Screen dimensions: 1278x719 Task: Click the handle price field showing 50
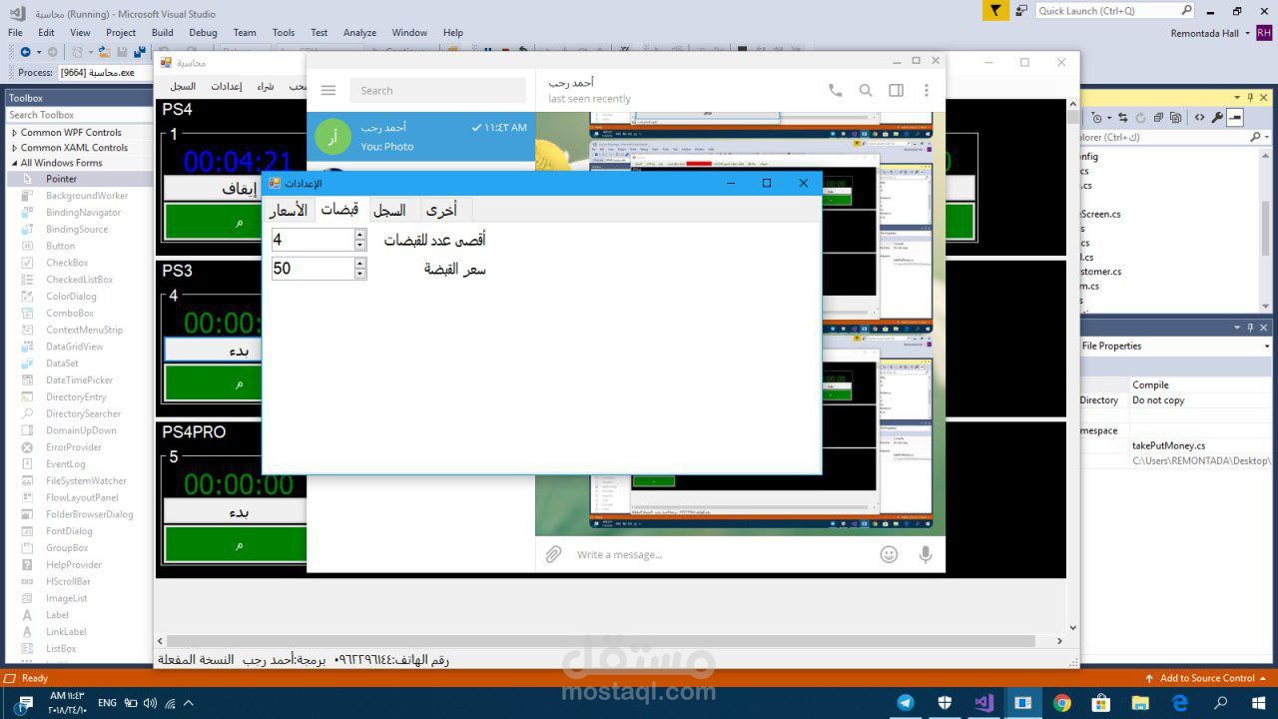pyautogui.click(x=313, y=269)
